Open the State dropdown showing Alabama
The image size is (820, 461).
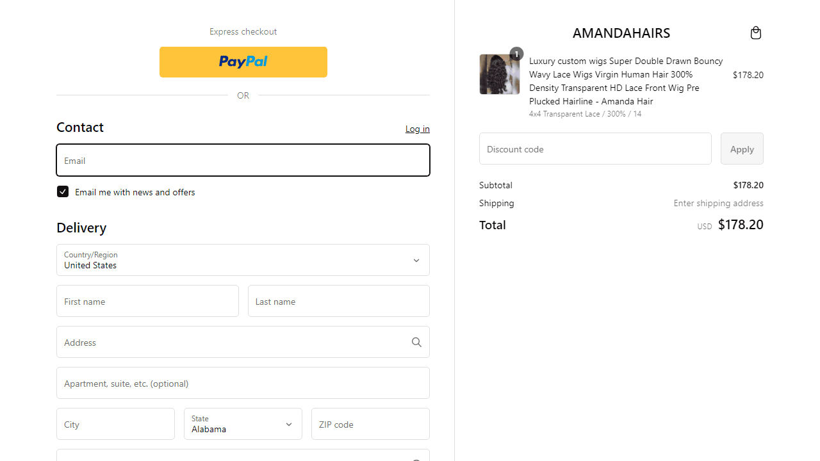click(243, 424)
